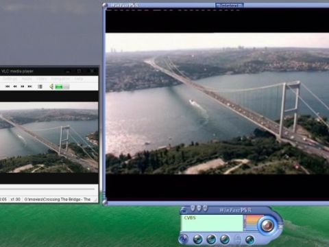329x247 pixels.
Task: Click the VLC video display area
Action: pos(49,137)
